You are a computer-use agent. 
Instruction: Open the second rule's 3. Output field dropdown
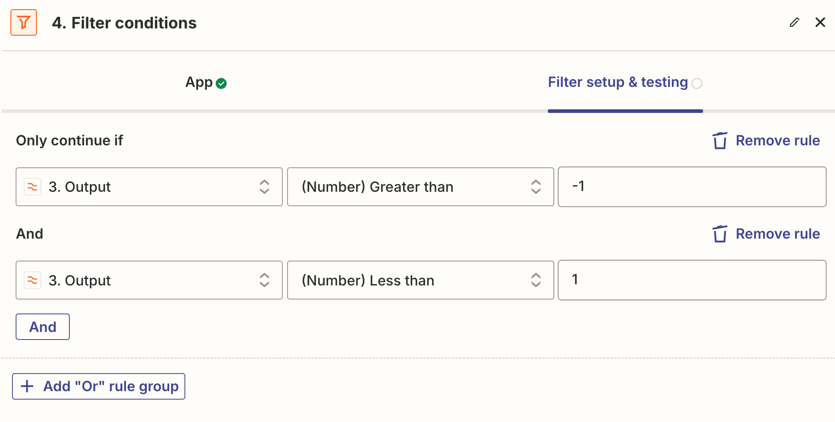point(149,280)
